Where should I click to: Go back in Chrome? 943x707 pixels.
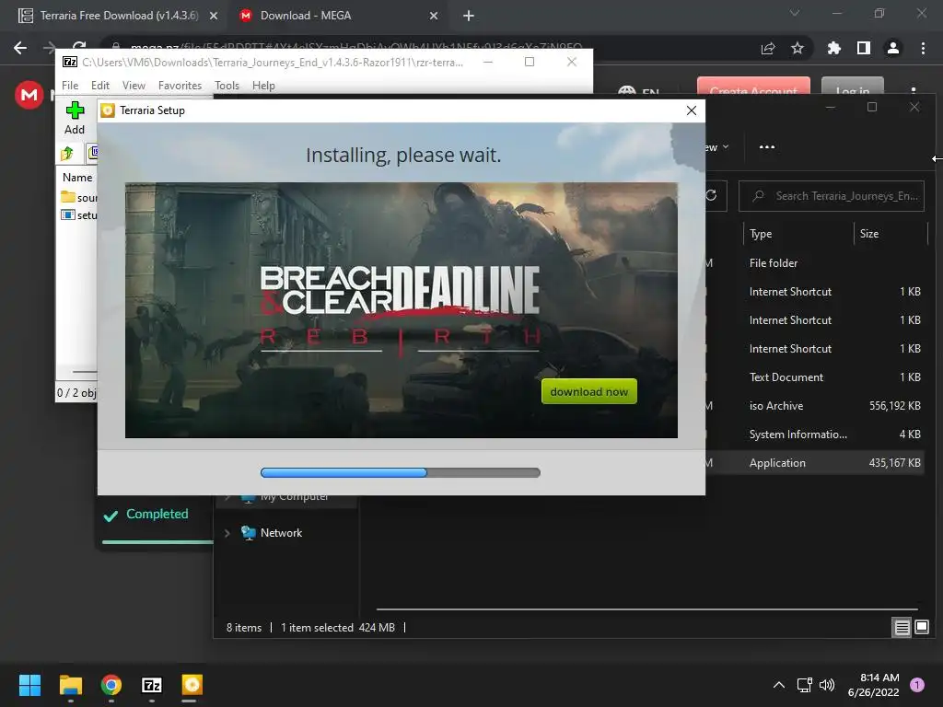pyautogui.click(x=20, y=48)
